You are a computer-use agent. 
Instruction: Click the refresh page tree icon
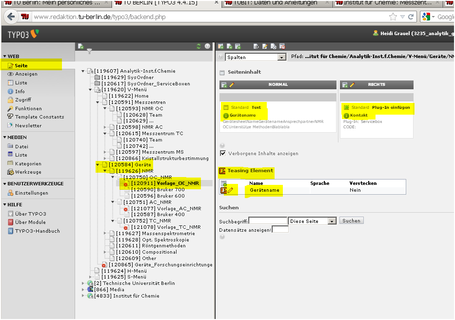click(198, 46)
